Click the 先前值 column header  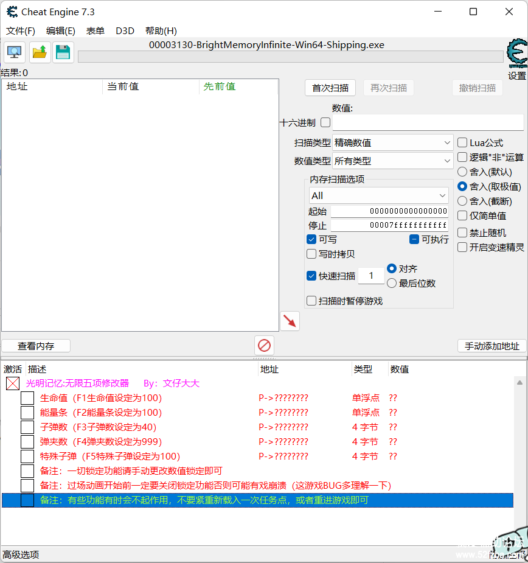(x=238, y=86)
